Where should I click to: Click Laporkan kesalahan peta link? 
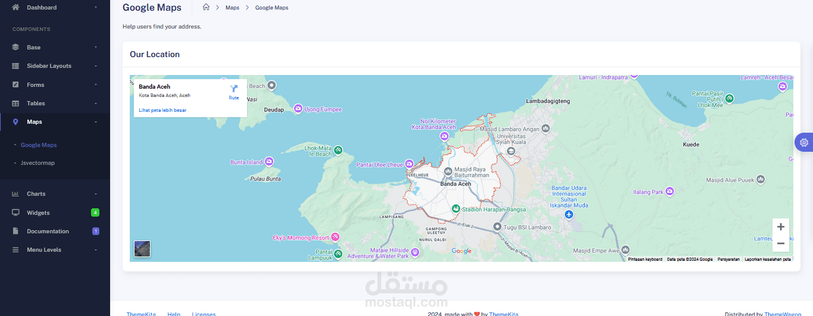pyautogui.click(x=768, y=259)
